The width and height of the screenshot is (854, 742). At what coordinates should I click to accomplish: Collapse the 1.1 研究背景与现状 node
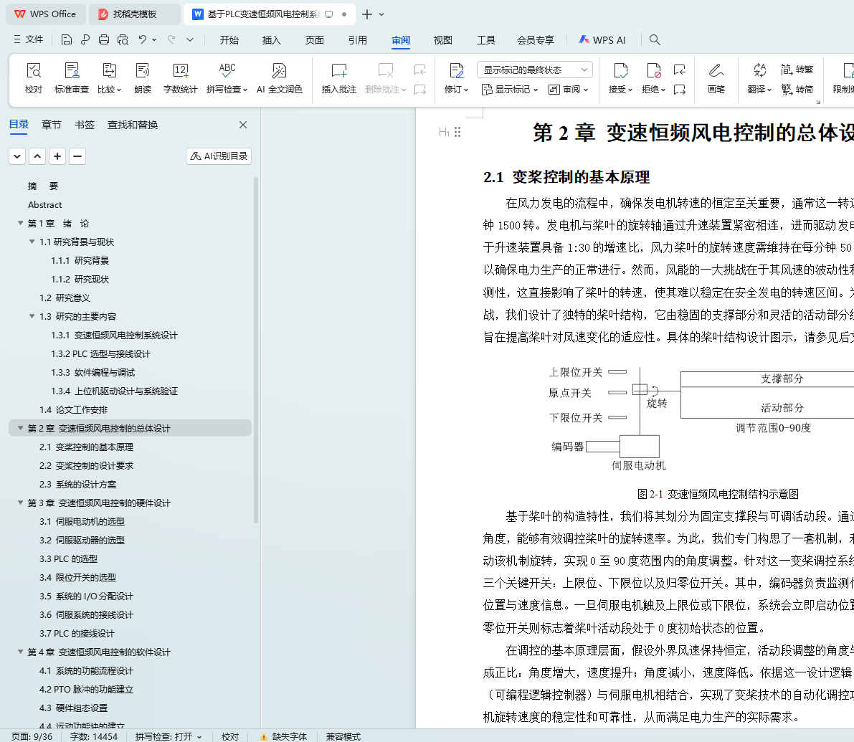click(x=32, y=242)
